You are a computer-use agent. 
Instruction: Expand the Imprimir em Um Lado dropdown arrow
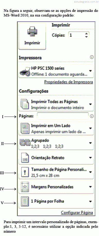tap(90, 128)
